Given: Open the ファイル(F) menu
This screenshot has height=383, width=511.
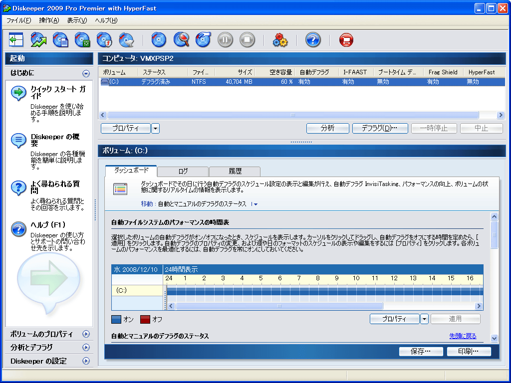Looking at the screenshot, I should click(x=18, y=20).
